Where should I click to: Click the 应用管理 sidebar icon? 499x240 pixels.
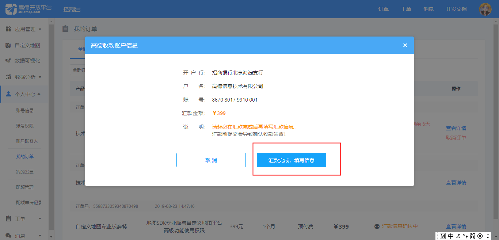pos(8,29)
